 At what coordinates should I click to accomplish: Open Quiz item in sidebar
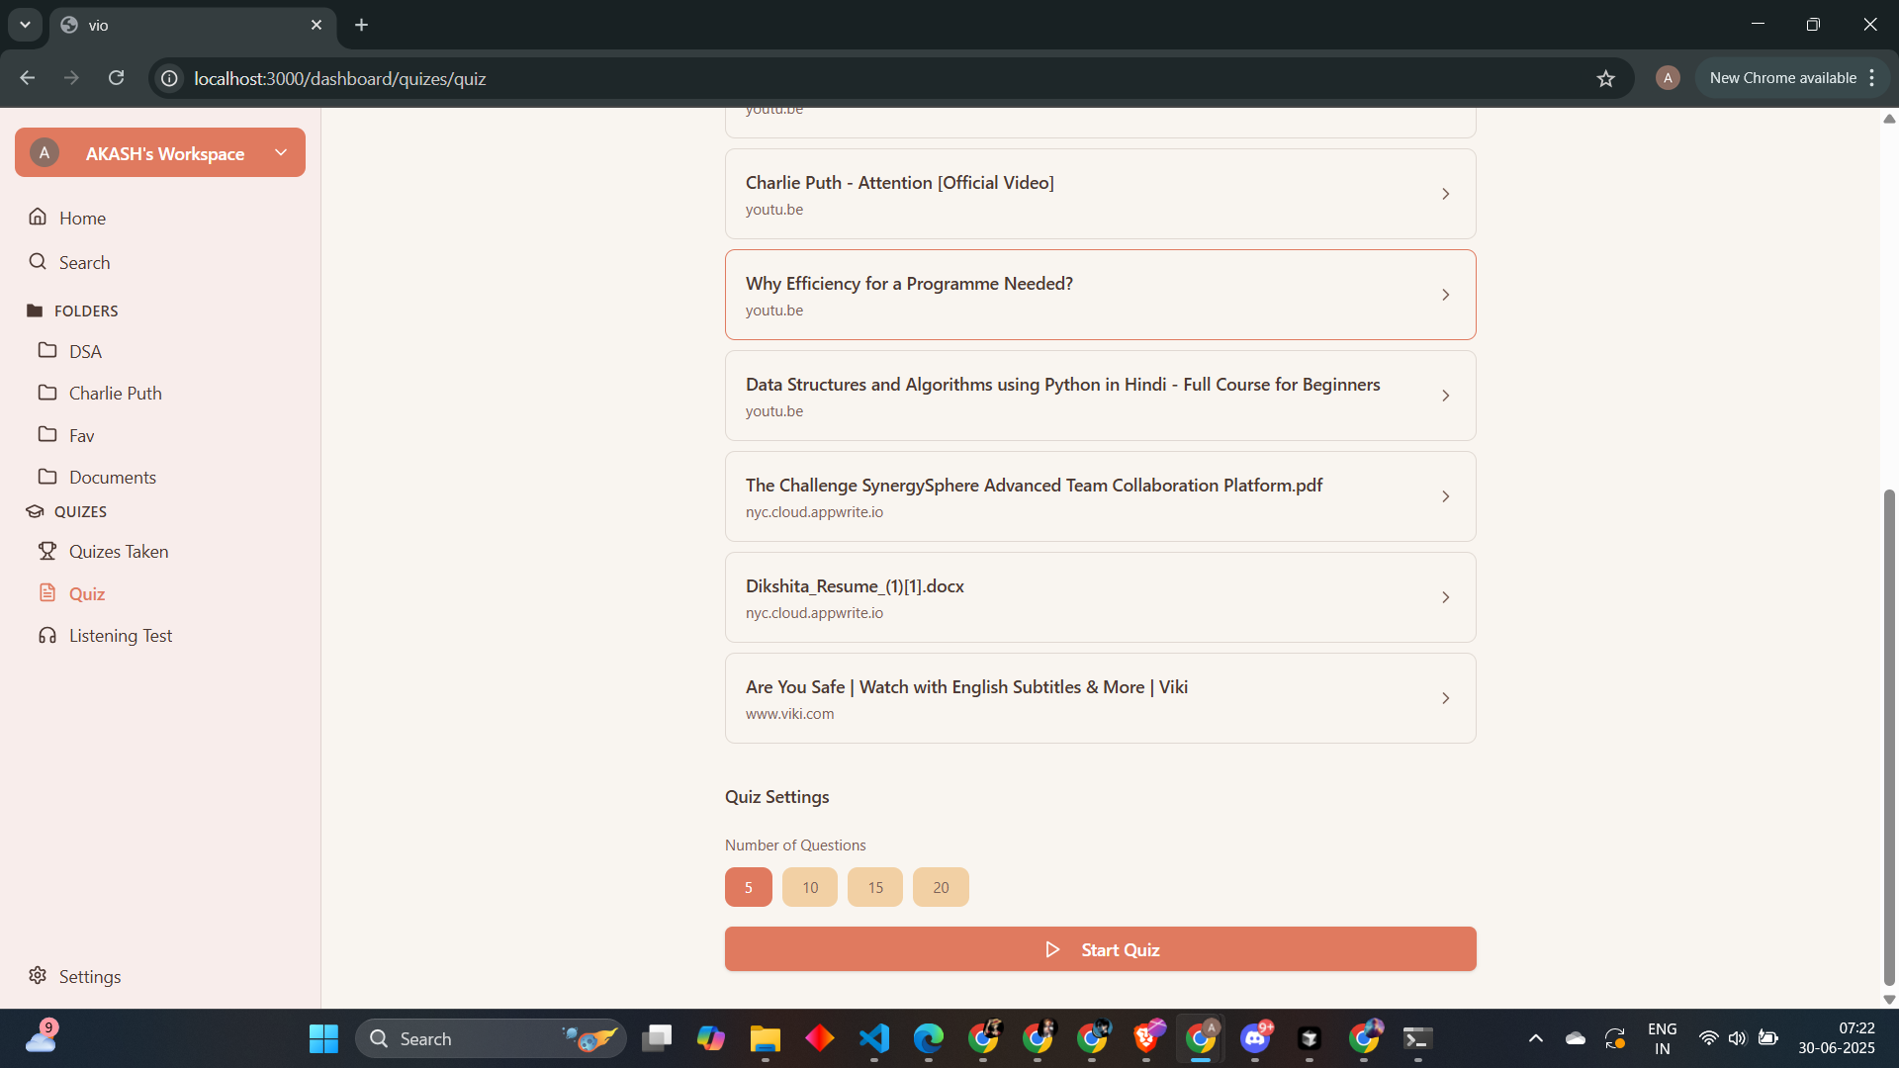coord(87,593)
